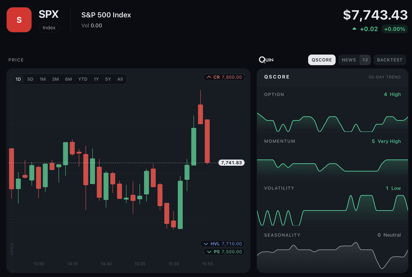Click the 13:50 time axis label

pyautogui.click(x=39, y=264)
